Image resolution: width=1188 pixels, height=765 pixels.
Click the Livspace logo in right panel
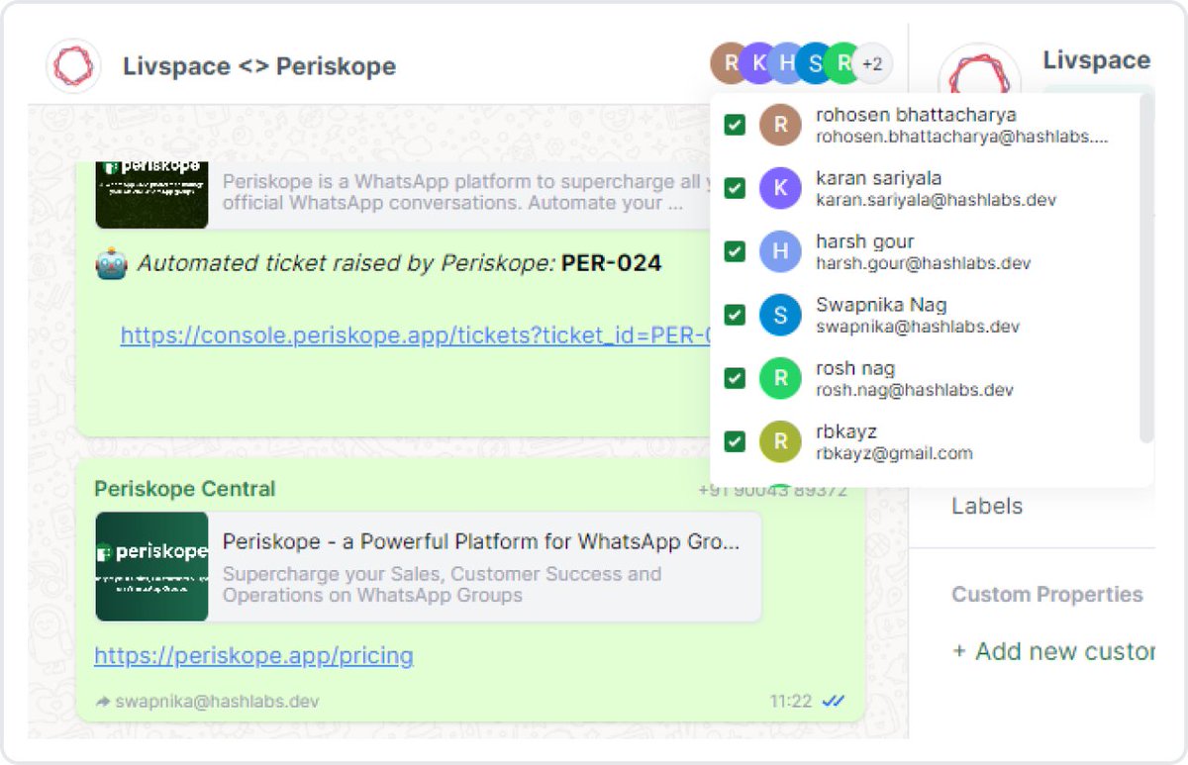click(x=979, y=74)
